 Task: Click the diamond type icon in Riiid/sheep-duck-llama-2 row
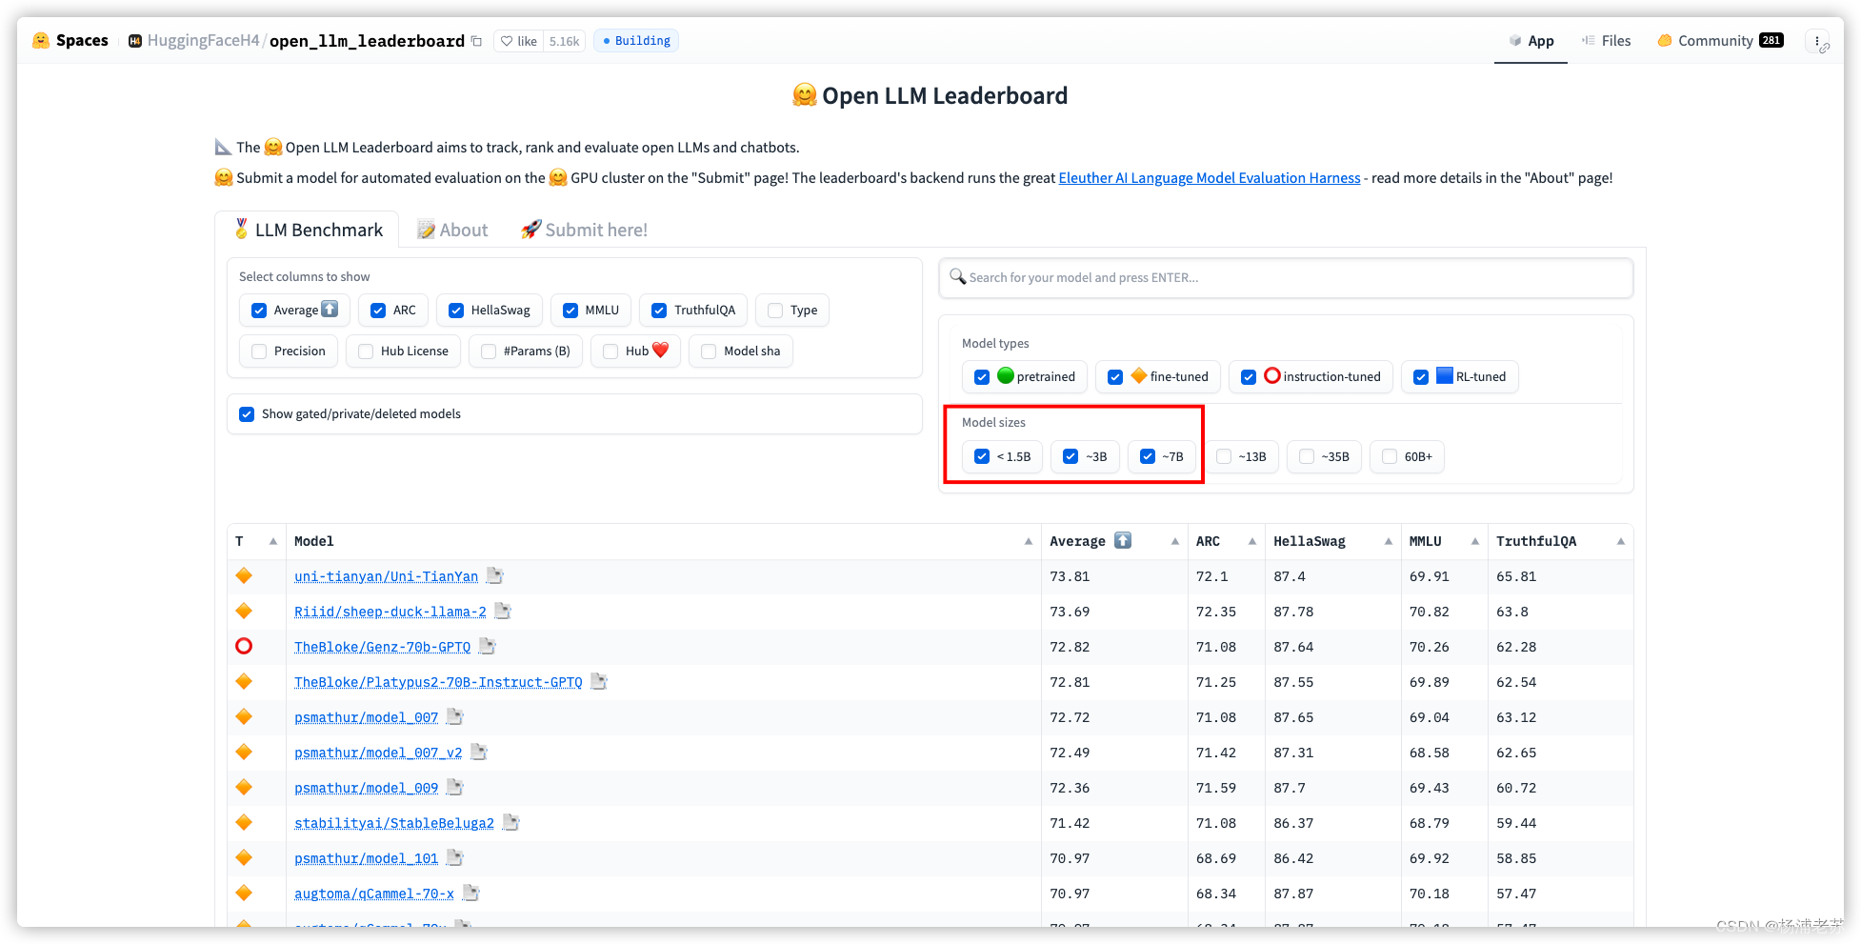pyautogui.click(x=244, y=611)
